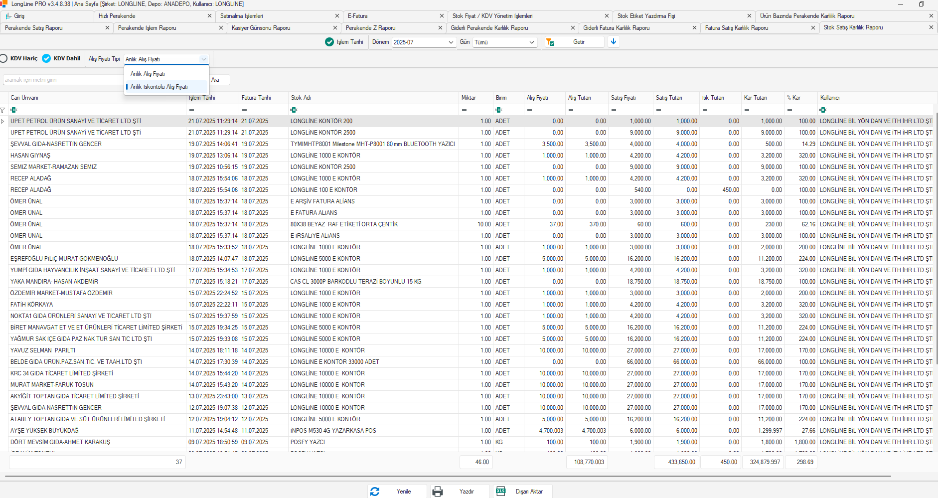Click the Ara search button
938x498 pixels.
point(219,80)
